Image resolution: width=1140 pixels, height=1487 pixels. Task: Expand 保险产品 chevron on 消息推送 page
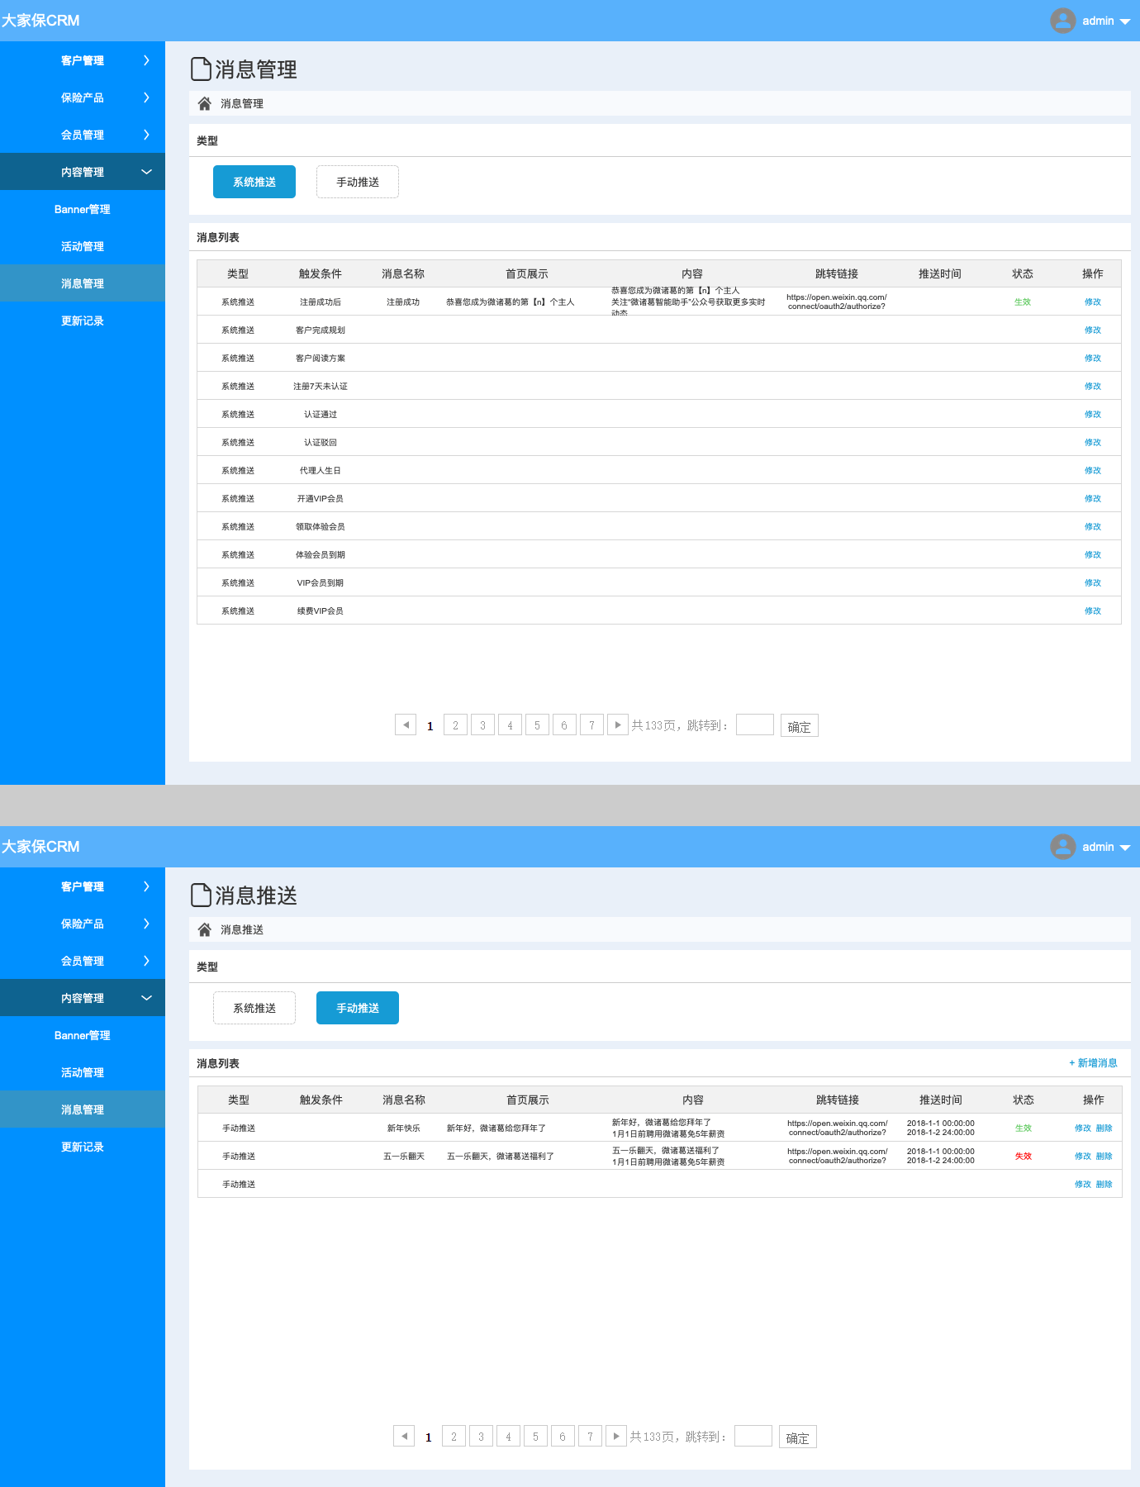click(x=146, y=924)
